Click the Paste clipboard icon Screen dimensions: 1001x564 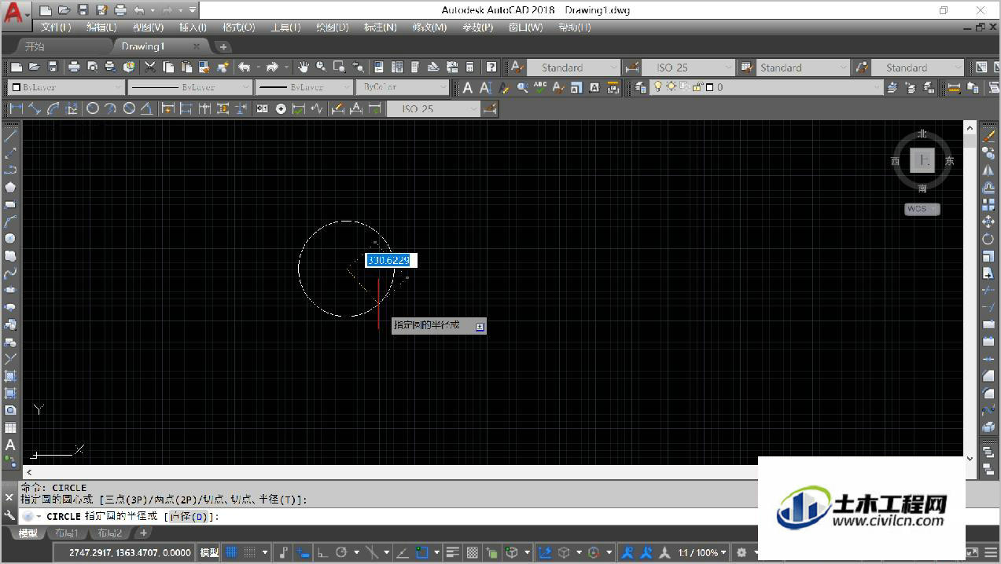[x=186, y=68]
